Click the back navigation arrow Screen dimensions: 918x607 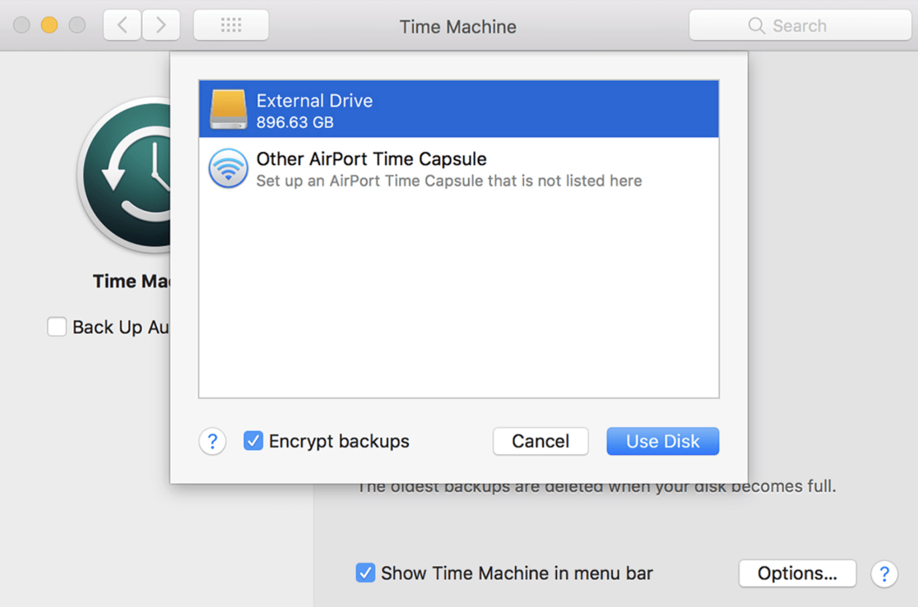point(122,25)
